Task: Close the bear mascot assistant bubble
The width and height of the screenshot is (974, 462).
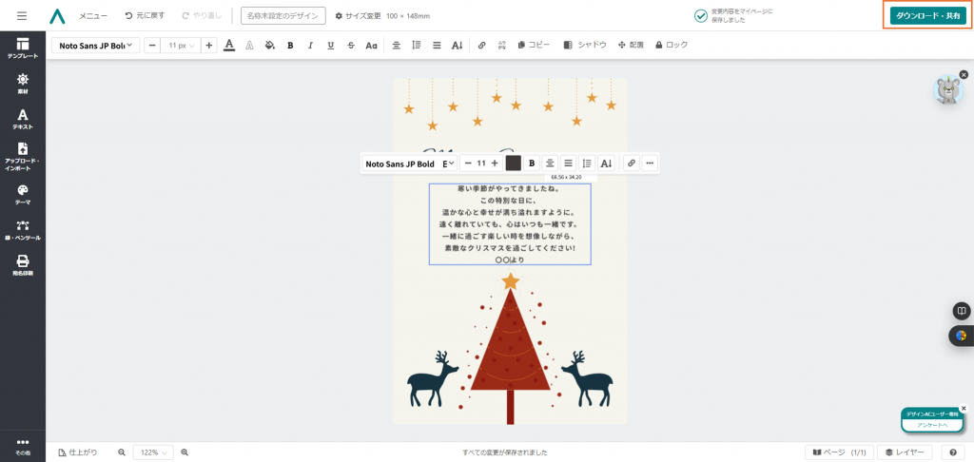Action: click(964, 74)
